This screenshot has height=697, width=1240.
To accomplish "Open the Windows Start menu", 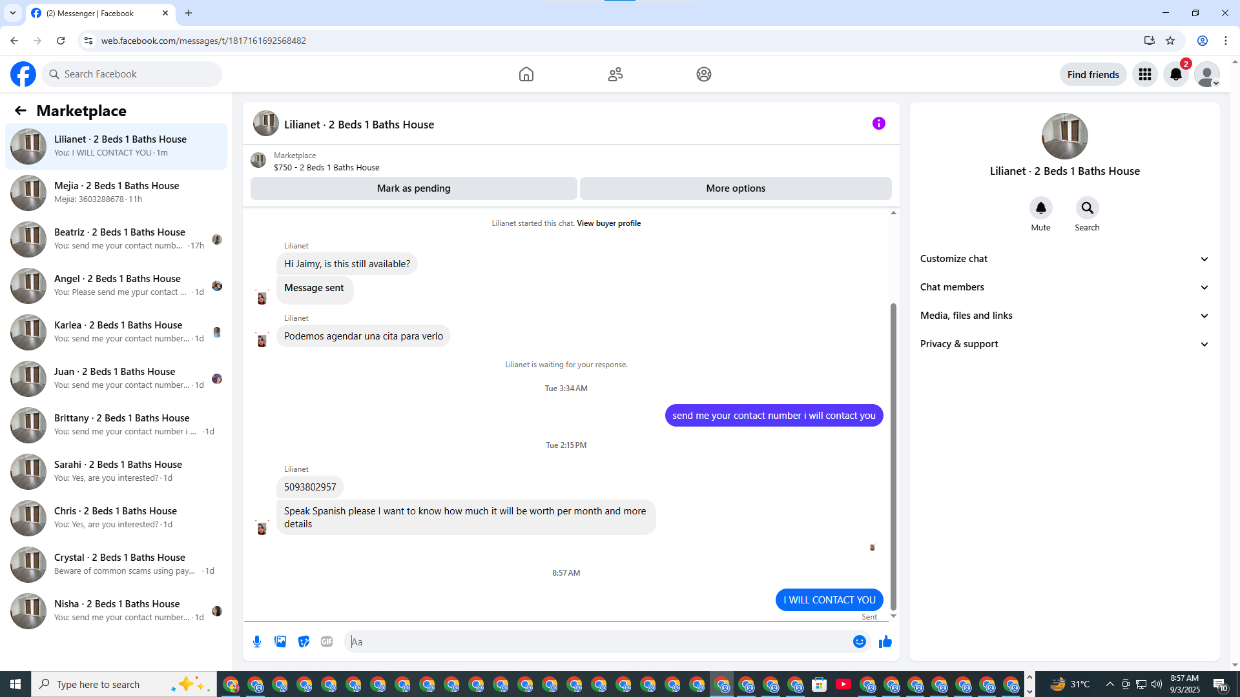I will click(x=15, y=684).
